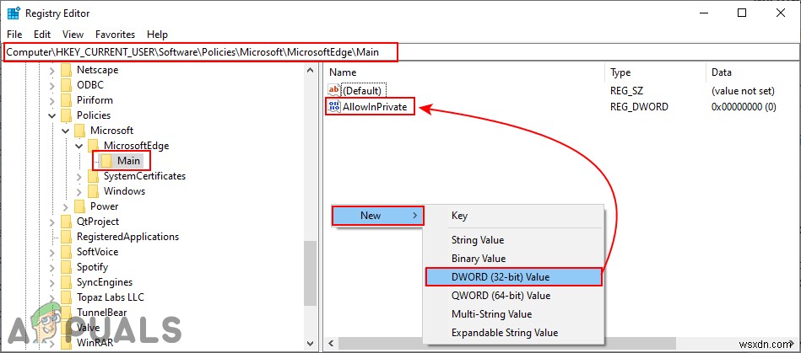This screenshot has height=353, width=801.
Task: Click the tree pane scroll up arrow
Action: [310, 71]
